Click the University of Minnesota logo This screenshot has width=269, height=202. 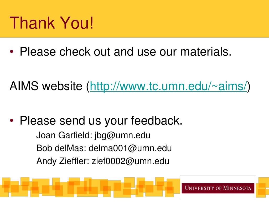(x=218, y=188)
